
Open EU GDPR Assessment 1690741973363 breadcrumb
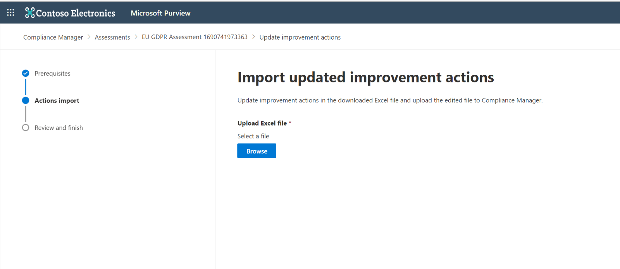click(x=195, y=37)
